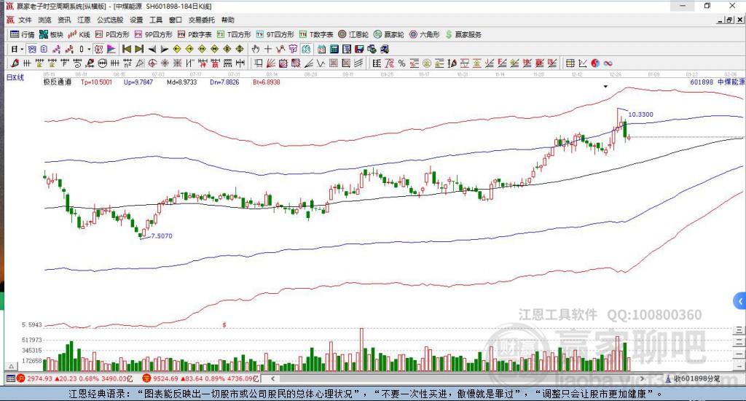
Task: Click the yin-yang taiji icon
Action: [x=595, y=63]
